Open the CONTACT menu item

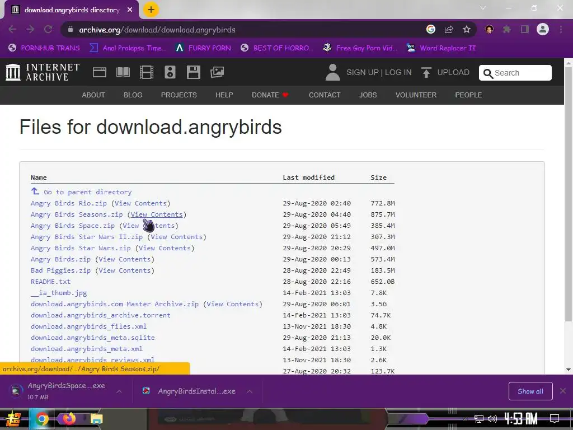[325, 95]
